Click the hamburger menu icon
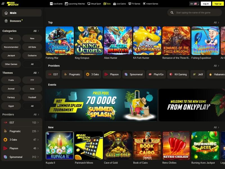225x169 pixels. 3,4
